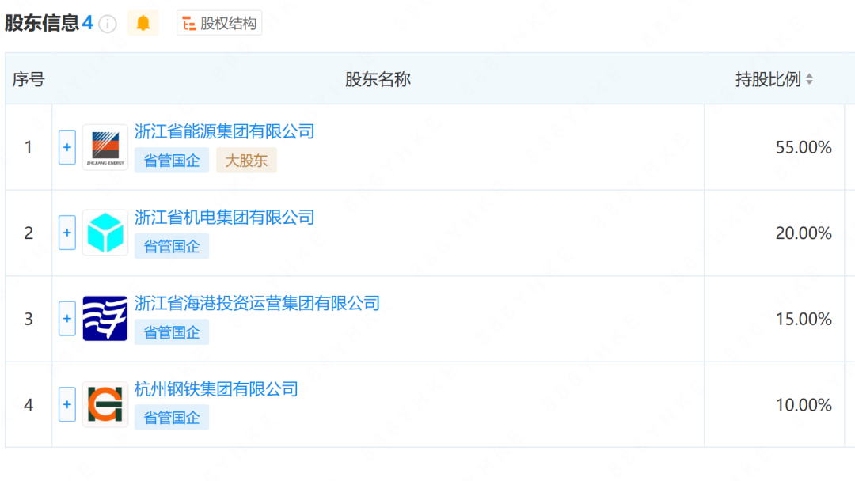The height and width of the screenshot is (481, 855).
Task: Click the 大股东 tag
Action: 246,161
